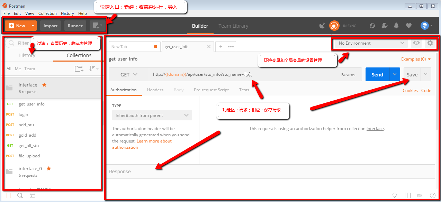Click the Save button
The width and height of the screenshot is (441, 202).
click(412, 75)
